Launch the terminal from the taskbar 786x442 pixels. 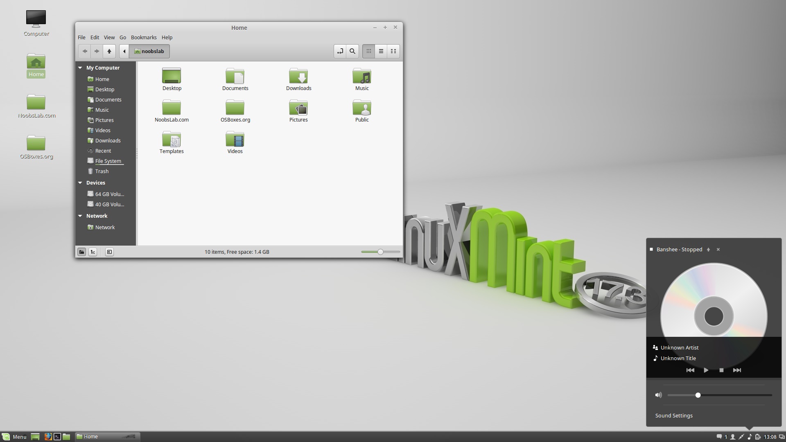pos(57,436)
